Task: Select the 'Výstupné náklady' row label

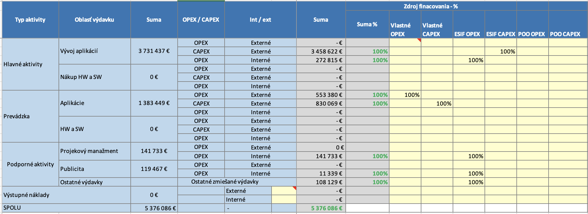Action: tap(66, 195)
